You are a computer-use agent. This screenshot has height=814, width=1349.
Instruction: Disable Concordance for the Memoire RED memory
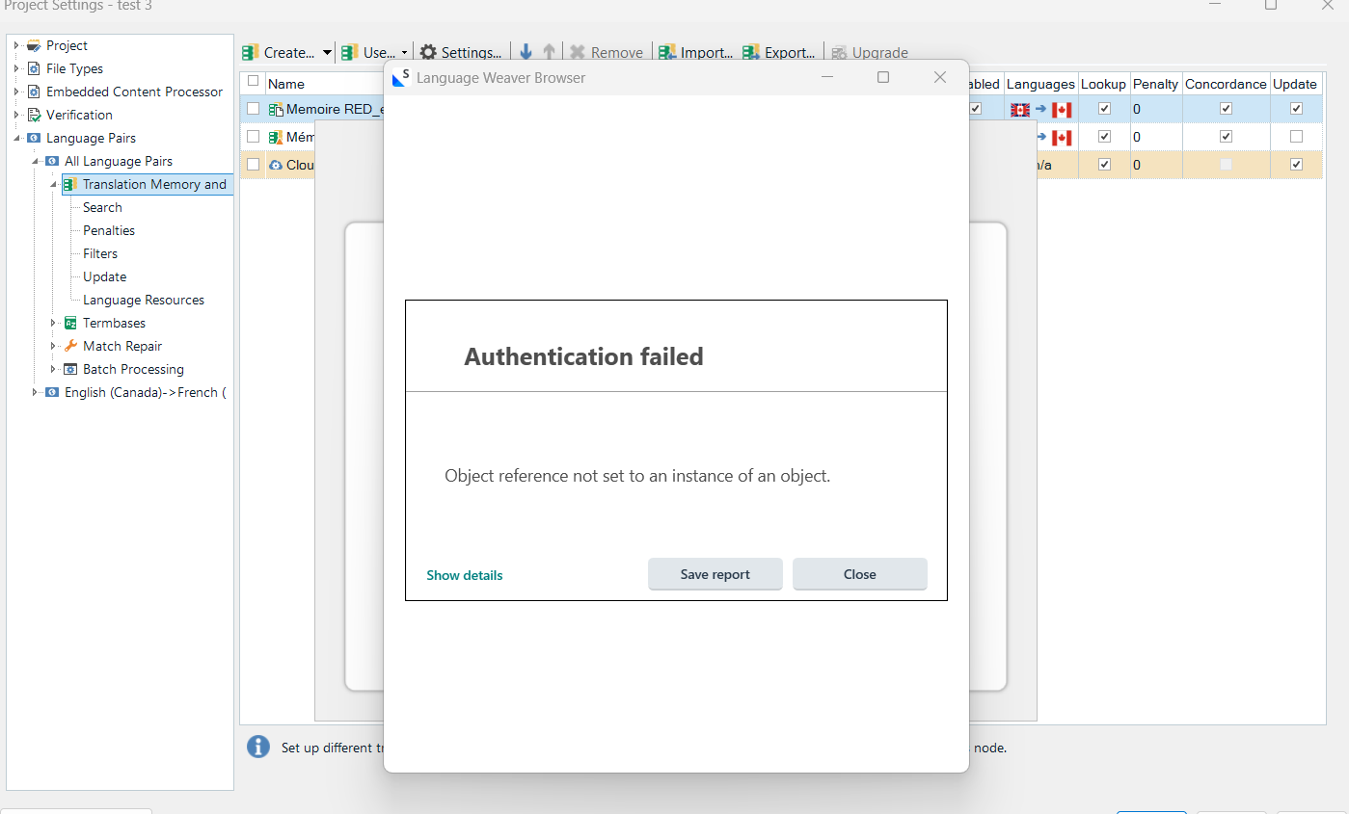[x=1226, y=108]
